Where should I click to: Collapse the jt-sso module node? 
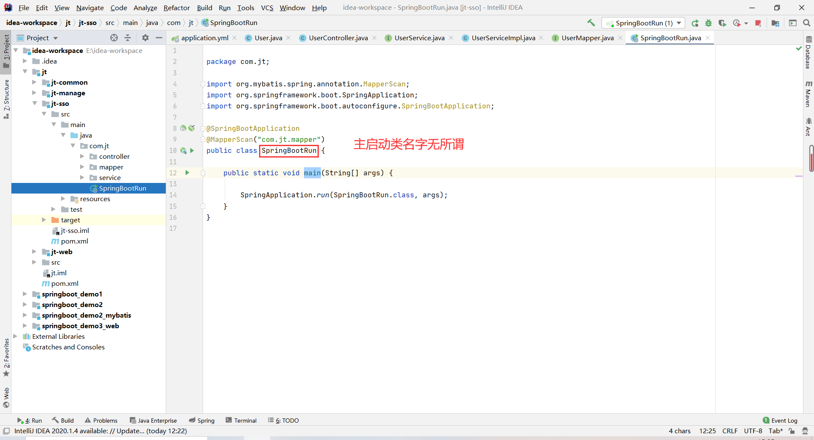35,103
